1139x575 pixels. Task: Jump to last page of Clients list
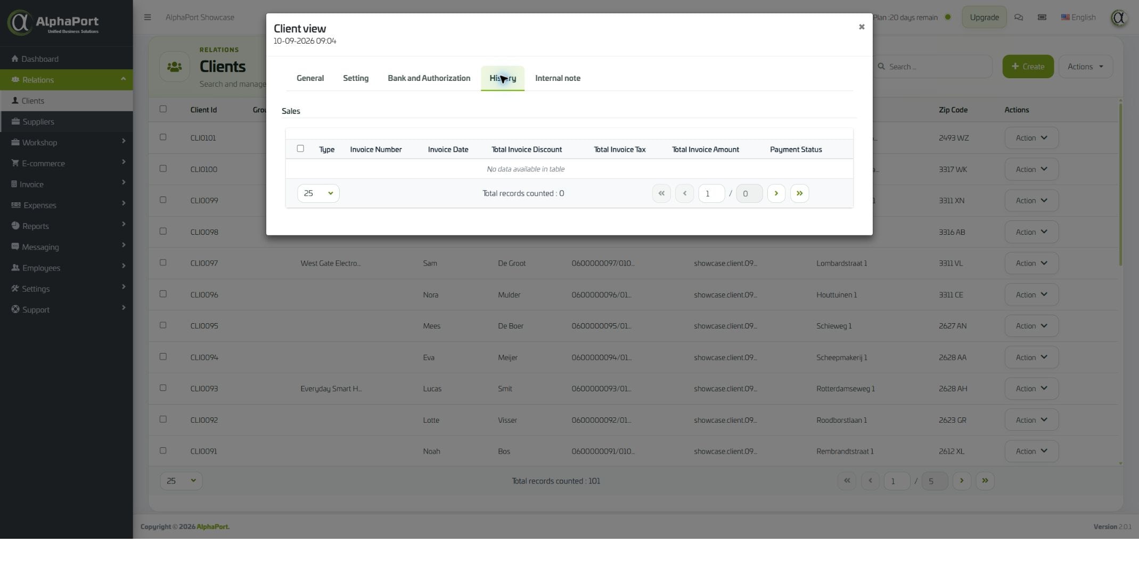pos(985,481)
